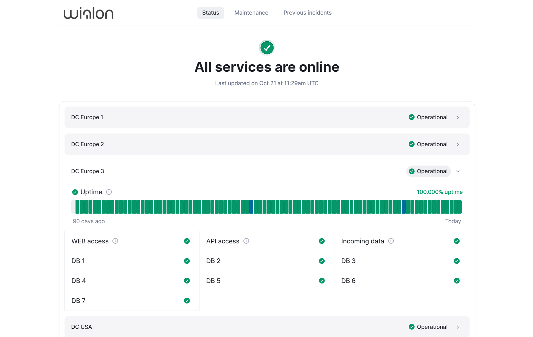
Task: Click the info icon beside Incoming data
Action: [391, 241]
